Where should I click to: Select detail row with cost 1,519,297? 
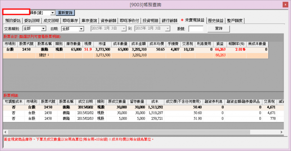click(143, 113)
